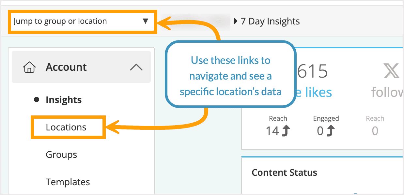
Task: Click the blue navigation hint callout
Action: point(230,76)
